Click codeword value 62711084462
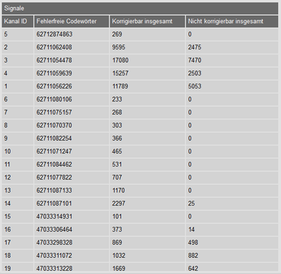 [x=54, y=164]
